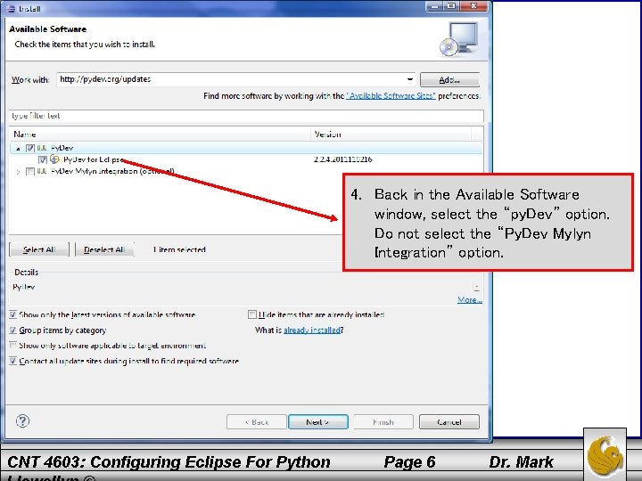Select the PyDev for Eclipse feature icon
The image size is (642, 481).
[54, 159]
